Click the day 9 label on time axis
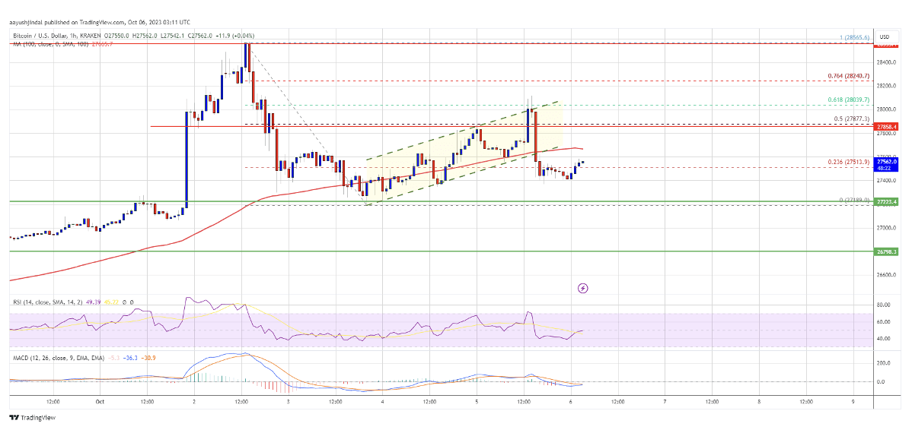Viewport: 912px width, 430px height. click(853, 401)
